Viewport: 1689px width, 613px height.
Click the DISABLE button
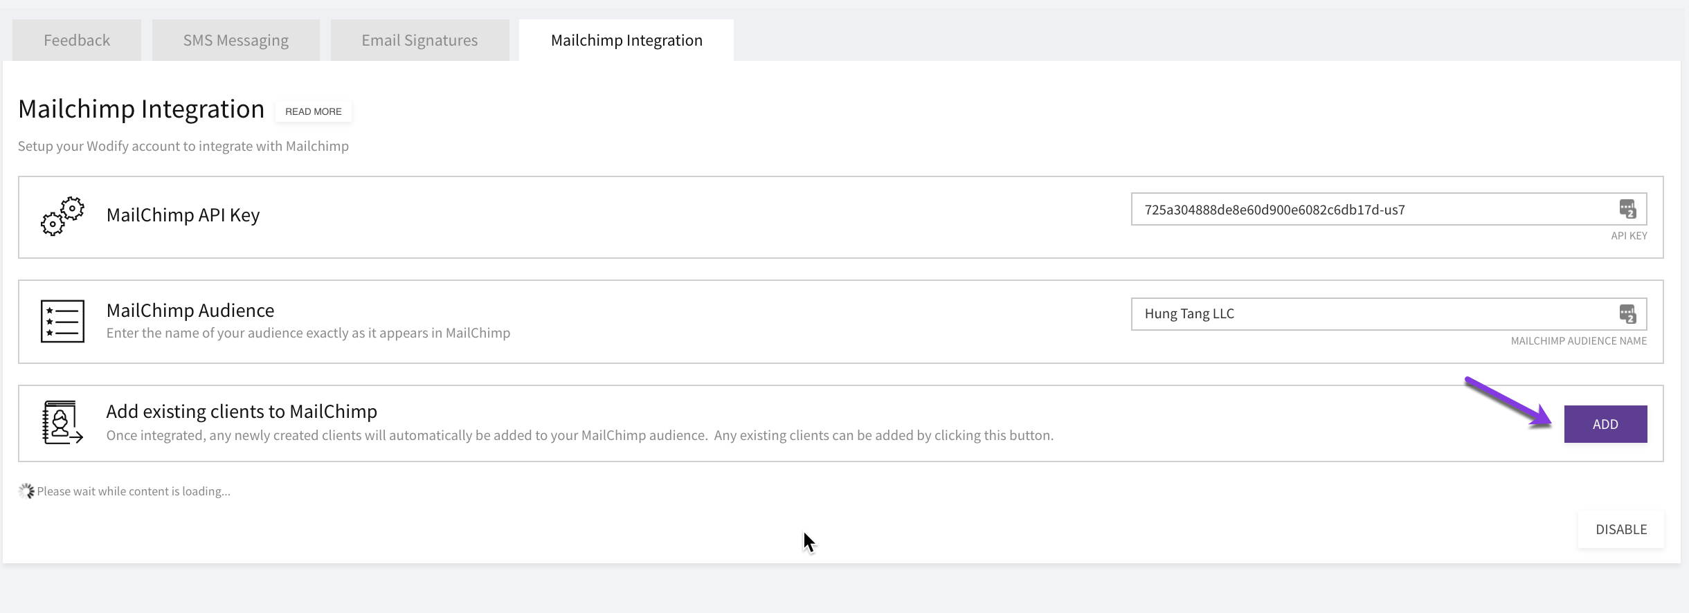[x=1621, y=529]
